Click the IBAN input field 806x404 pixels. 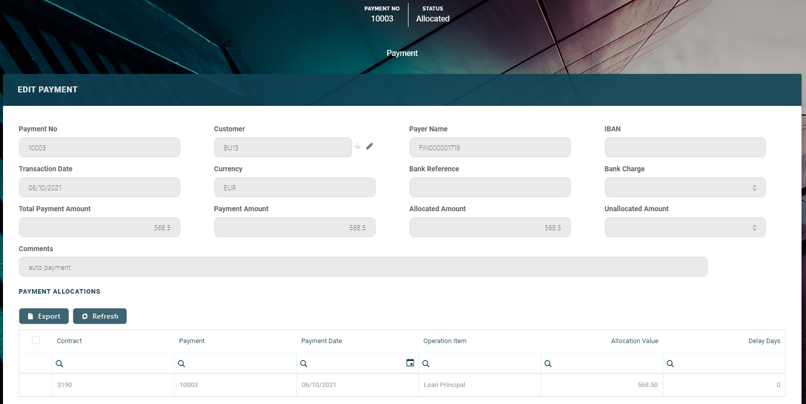(685, 148)
